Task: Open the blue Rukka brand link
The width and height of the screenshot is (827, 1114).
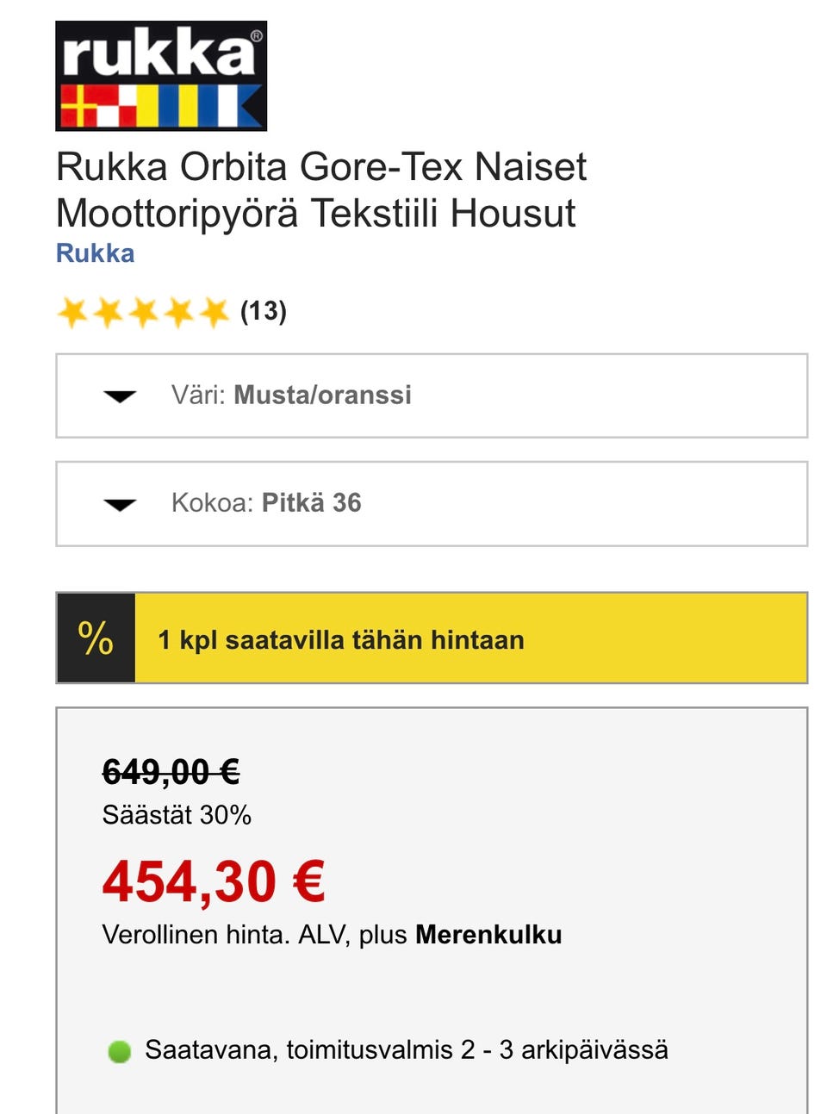Action: 95,253
